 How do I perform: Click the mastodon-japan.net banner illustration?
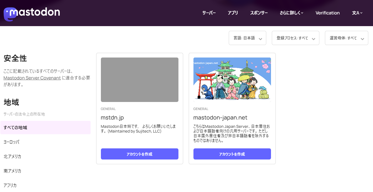(x=232, y=80)
